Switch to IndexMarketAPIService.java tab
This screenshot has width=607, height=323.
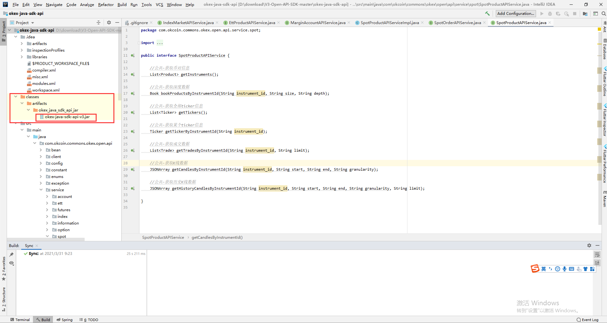188,22
